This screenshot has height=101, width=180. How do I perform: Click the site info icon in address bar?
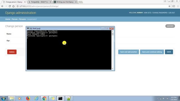point(18,6)
